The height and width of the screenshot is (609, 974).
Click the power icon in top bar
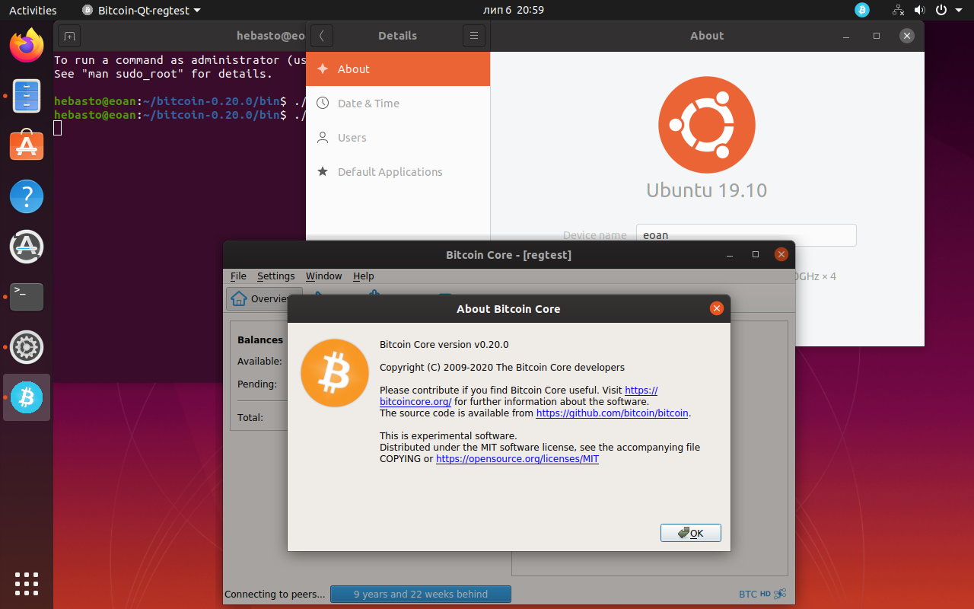coord(941,10)
